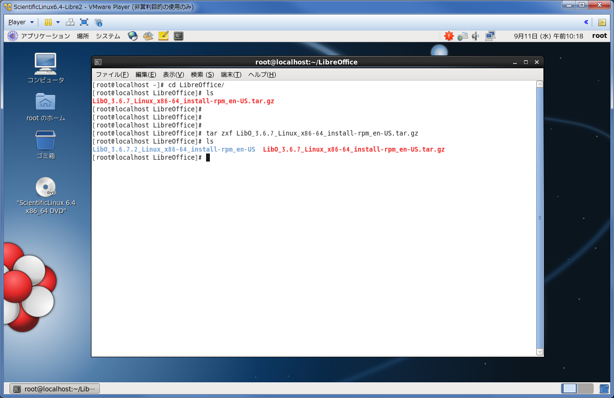Viewport: 614px width, 398px height.
Task: Click the red update alert tray icon
Action: 449,36
